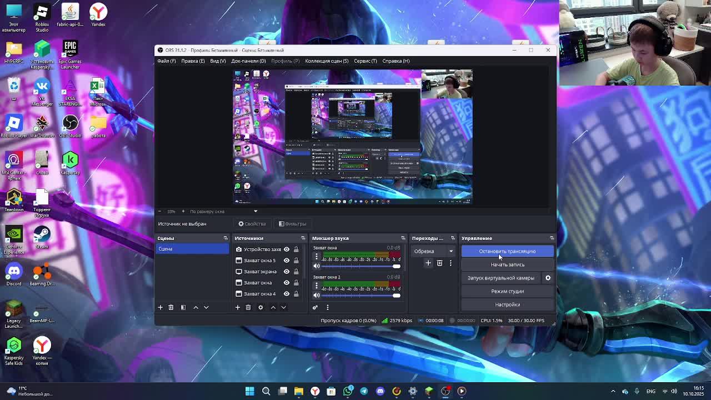
Task: Pop out the Переходы dock panel
Action: click(x=453, y=238)
